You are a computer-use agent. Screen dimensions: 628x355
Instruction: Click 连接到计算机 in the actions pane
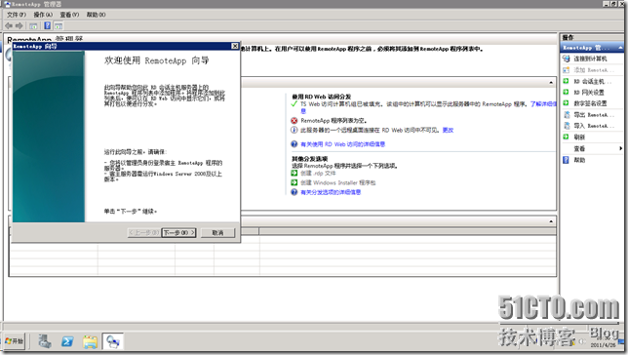[x=590, y=59]
